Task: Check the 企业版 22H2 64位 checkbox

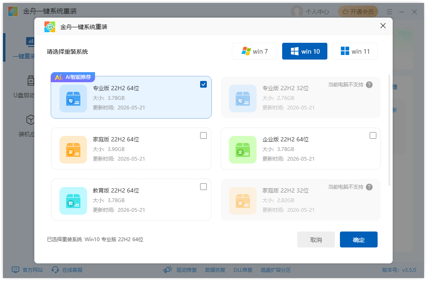Action: (x=373, y=135)
